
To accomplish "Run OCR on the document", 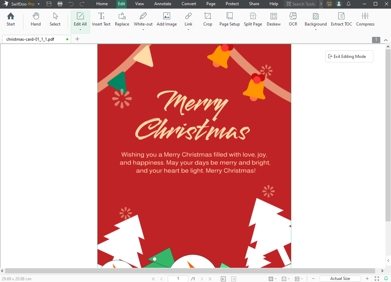I will 293,19.
